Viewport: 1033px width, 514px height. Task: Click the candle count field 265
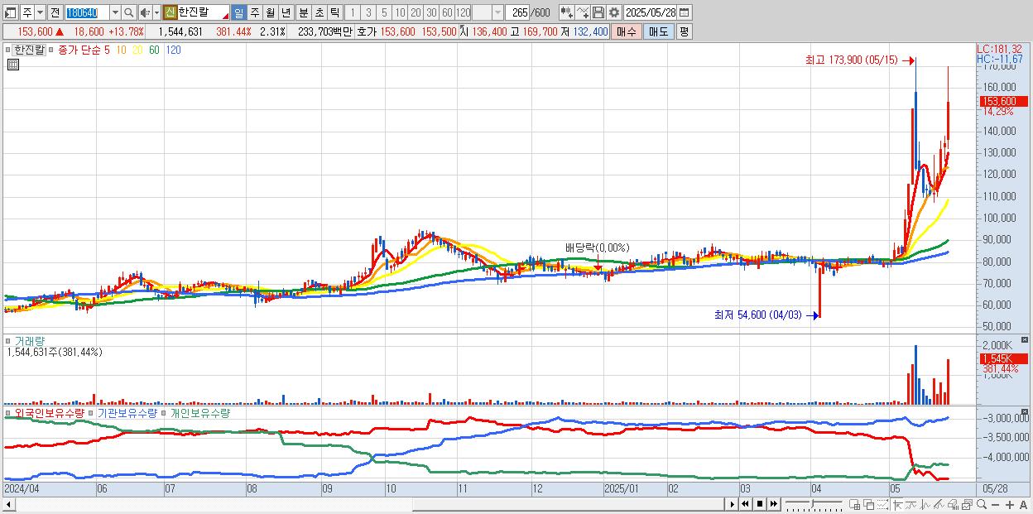tap(517, 12)
